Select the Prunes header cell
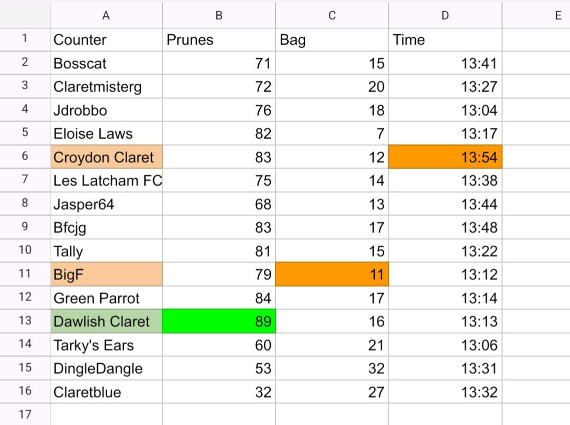Screen dimensions: 570x425 pyautogui.click(x=219, y=40)
